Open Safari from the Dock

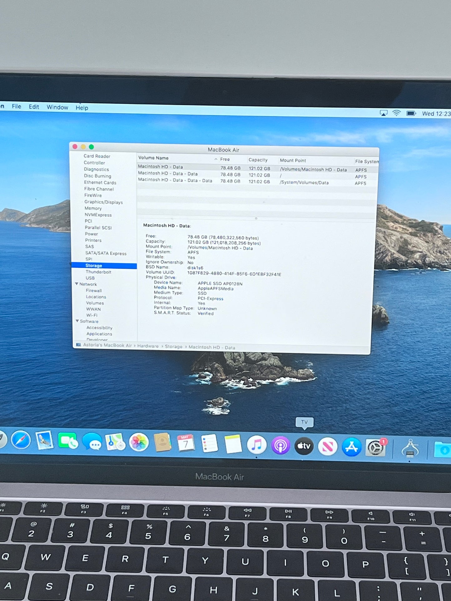[21, 440]
